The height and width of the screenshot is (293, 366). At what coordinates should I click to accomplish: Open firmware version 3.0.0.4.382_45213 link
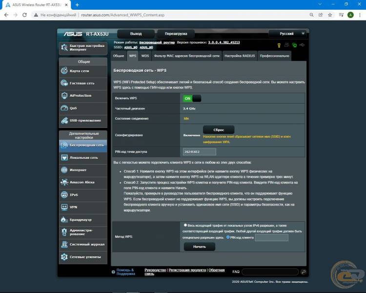224,42
